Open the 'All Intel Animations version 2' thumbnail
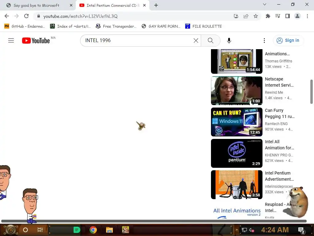This screenshot has height=236, width=314. click(x=237, y=210)
